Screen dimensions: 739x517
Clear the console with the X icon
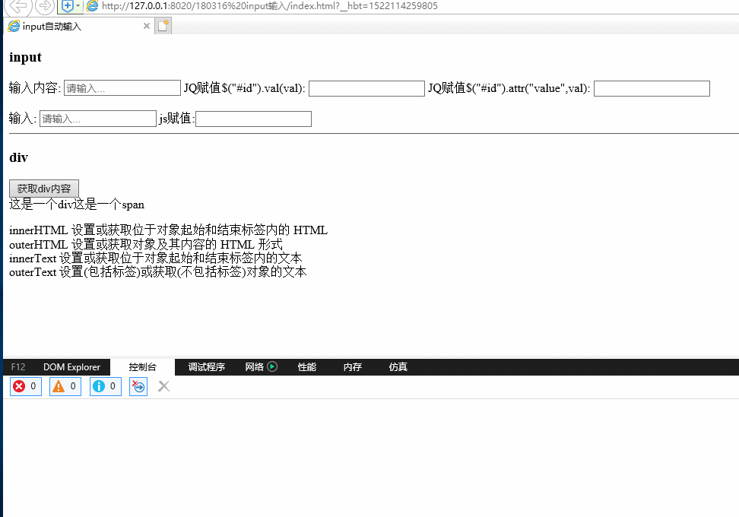point(163,386)
